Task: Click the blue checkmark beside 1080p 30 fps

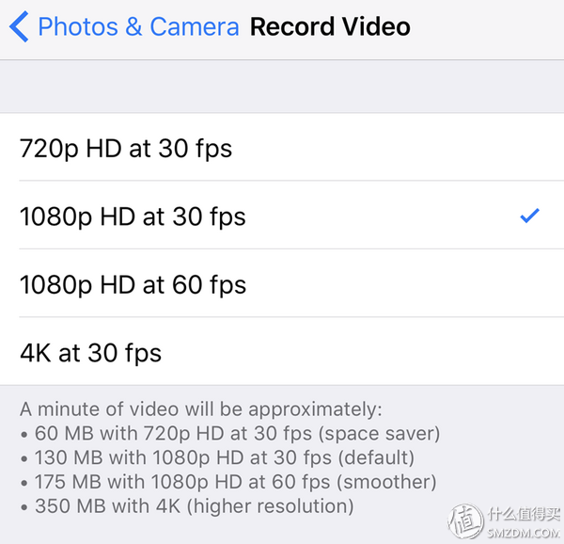Action: (x=529, y=216)
